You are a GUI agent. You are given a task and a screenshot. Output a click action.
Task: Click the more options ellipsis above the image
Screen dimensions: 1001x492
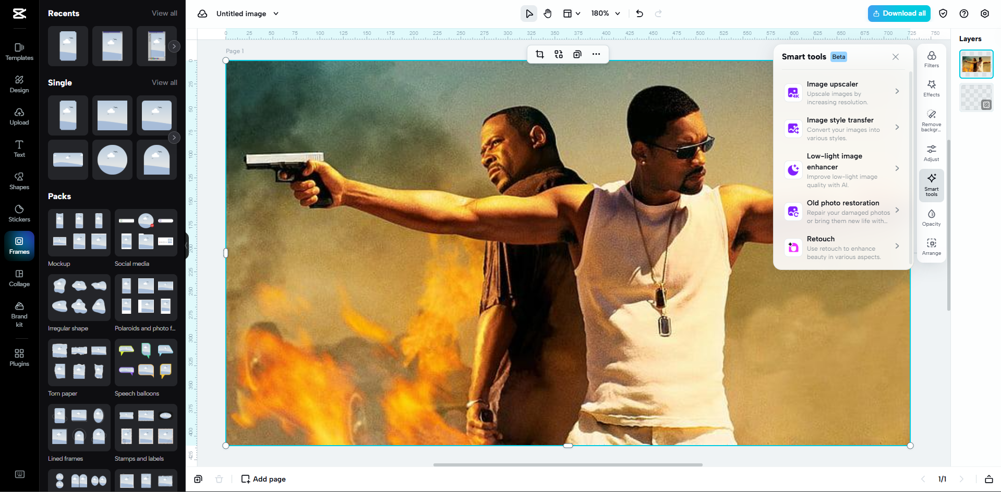(596, 54)
